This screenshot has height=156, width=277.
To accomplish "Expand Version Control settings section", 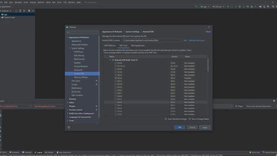I will (68, 110).
